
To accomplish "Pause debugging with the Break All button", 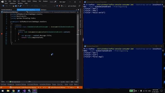I will point(57,6).
